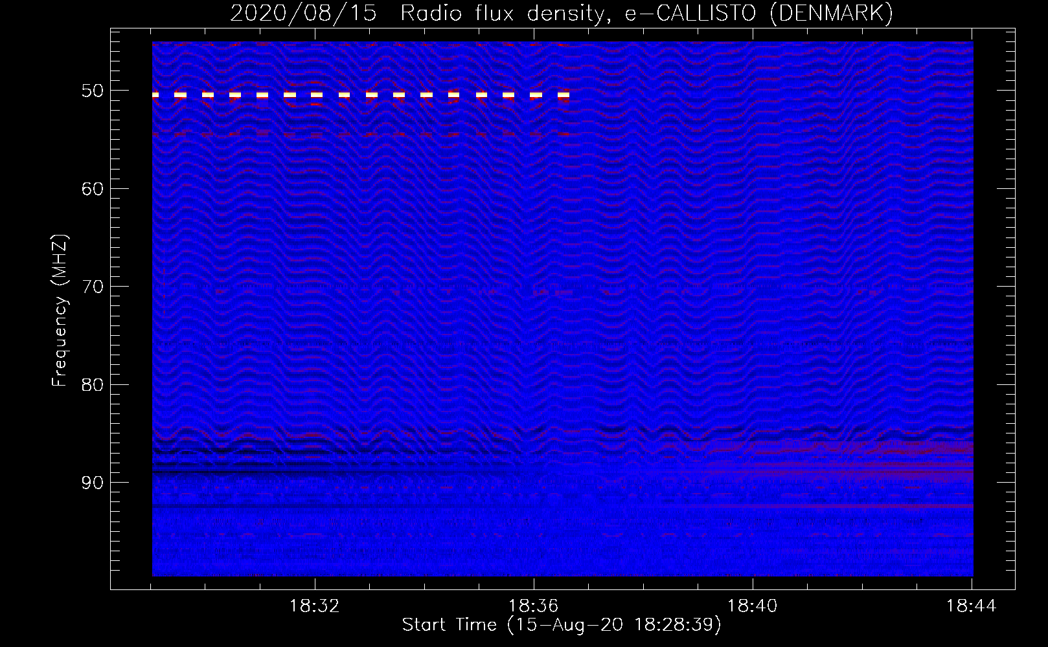1048x647 pixels.
Task: Click the 18:40 time tick label
Action: pos(752,606)
